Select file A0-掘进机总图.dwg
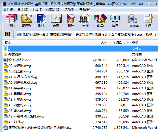 (x=23, y=83)
